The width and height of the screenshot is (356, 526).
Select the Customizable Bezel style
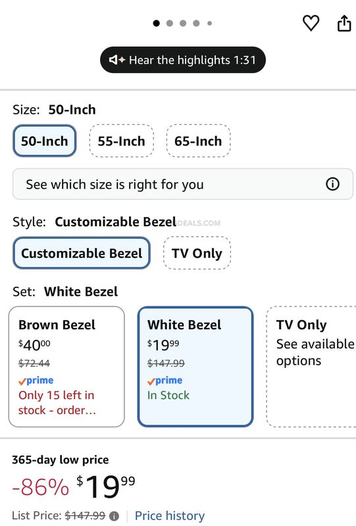coord(82,253)
